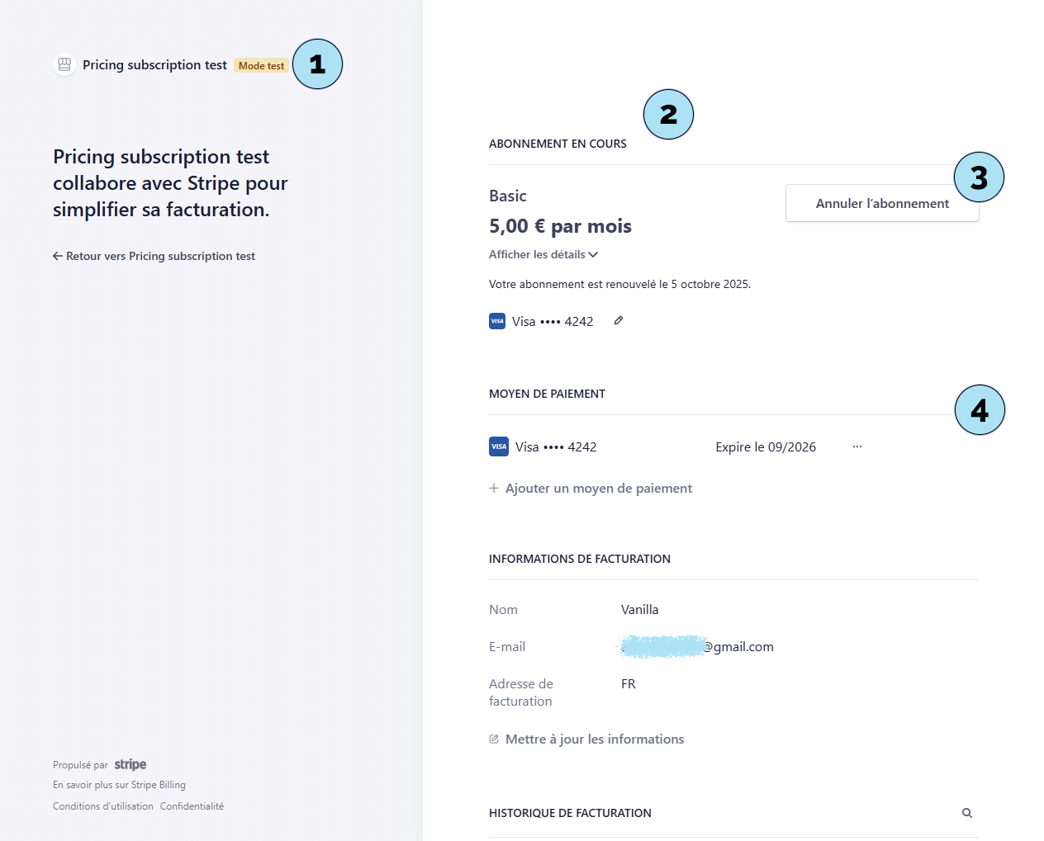The image size is (1044, 841).
Task: Expand Afficher les détails
Action: click(543, 254)
